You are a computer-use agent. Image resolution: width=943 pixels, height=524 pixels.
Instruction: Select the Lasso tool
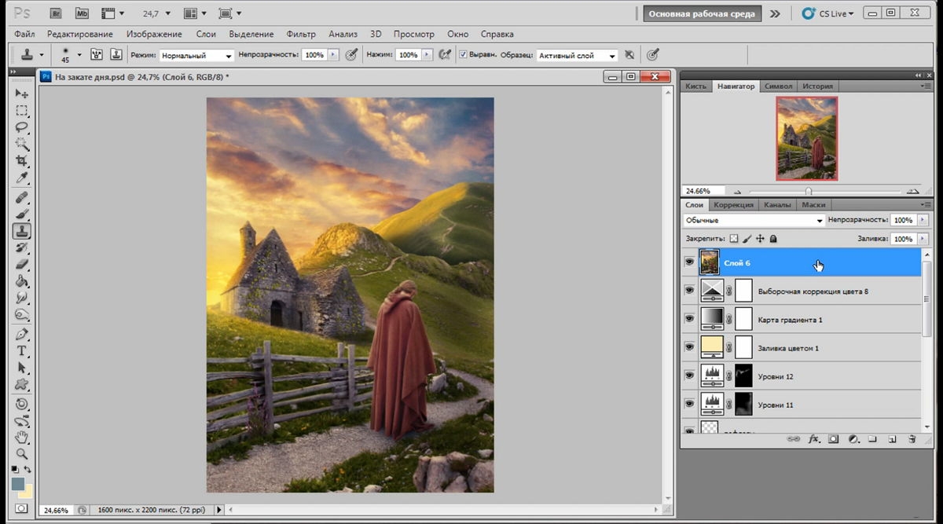click(22, 127)
